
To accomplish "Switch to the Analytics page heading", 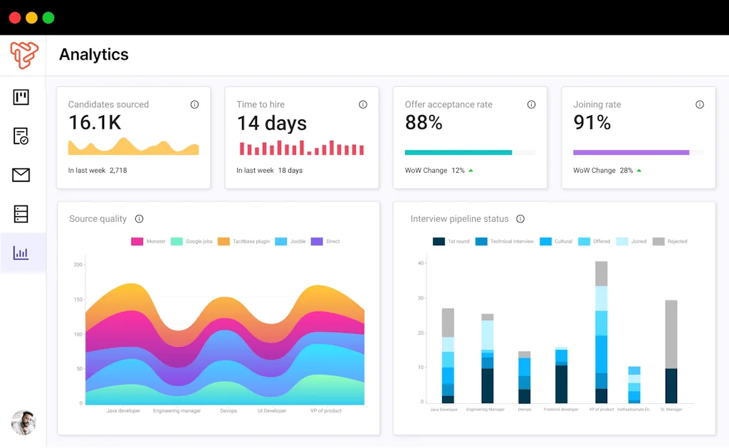I will click(x=93, y=55).
